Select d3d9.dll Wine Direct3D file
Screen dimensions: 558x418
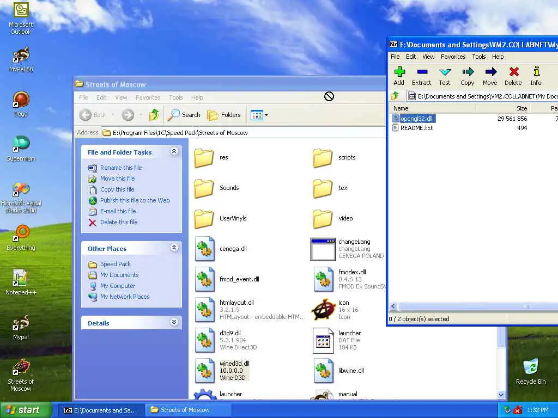pos(226,340)
